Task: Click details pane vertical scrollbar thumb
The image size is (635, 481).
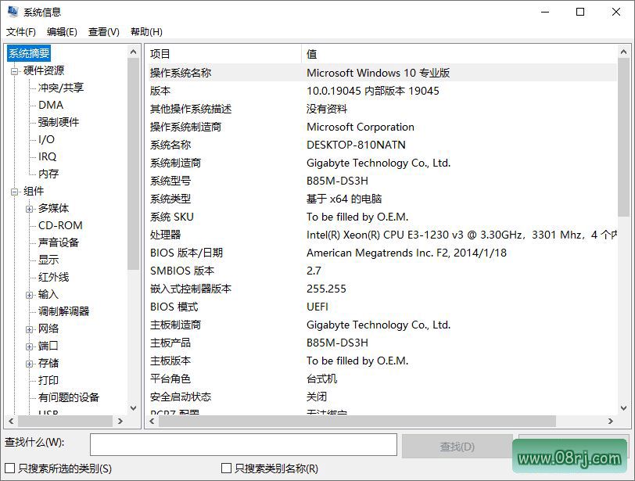Action: point(624,137)
